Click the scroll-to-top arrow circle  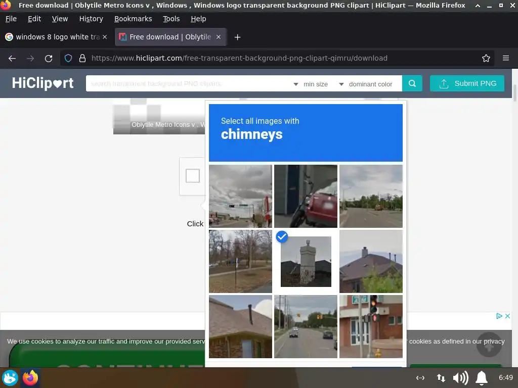point(489,345)
